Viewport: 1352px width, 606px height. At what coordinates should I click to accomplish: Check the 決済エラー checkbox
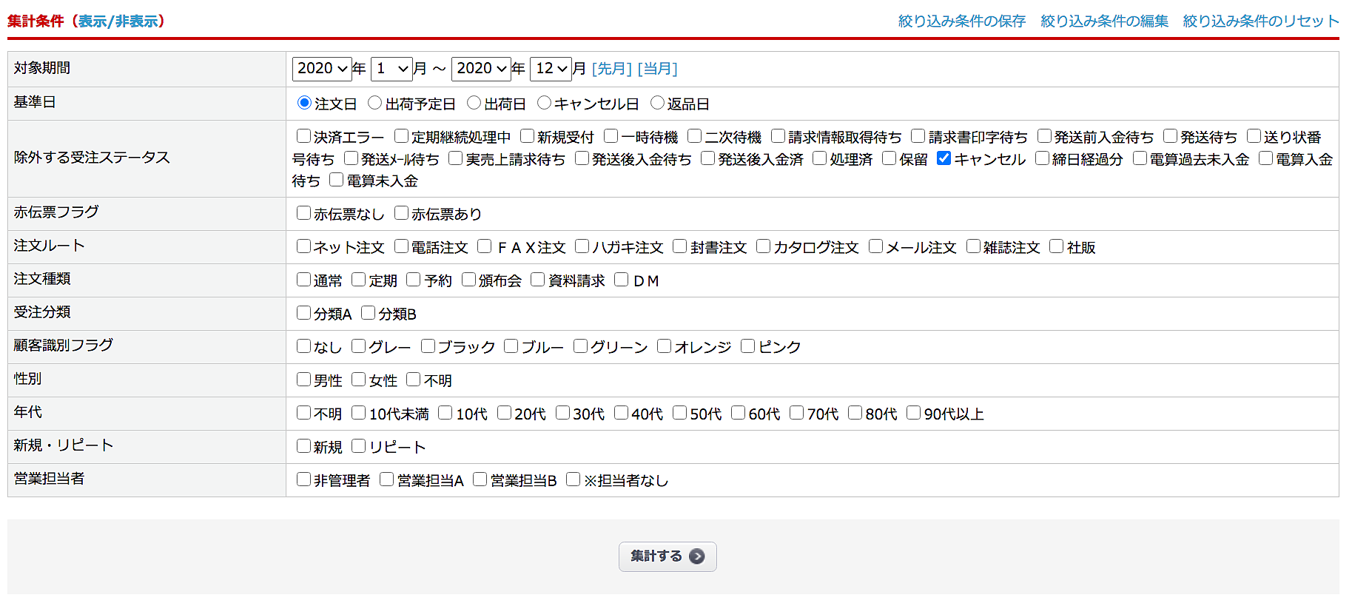[303, 136]
